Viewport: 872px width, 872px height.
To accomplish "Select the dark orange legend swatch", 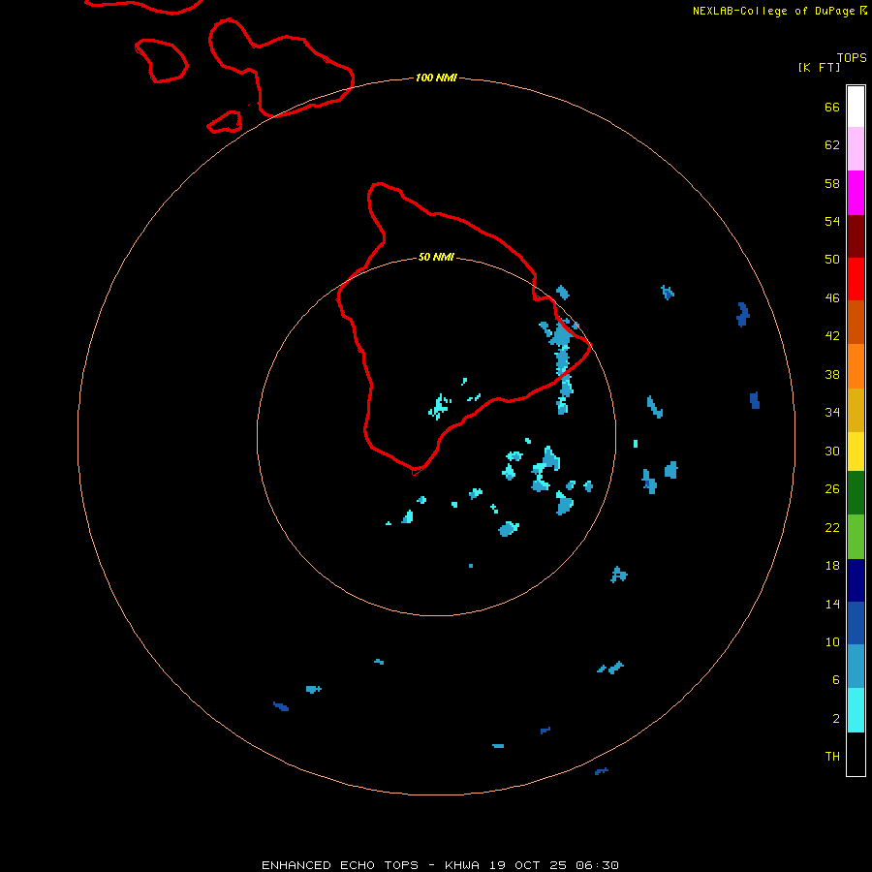I will (856, 322).
